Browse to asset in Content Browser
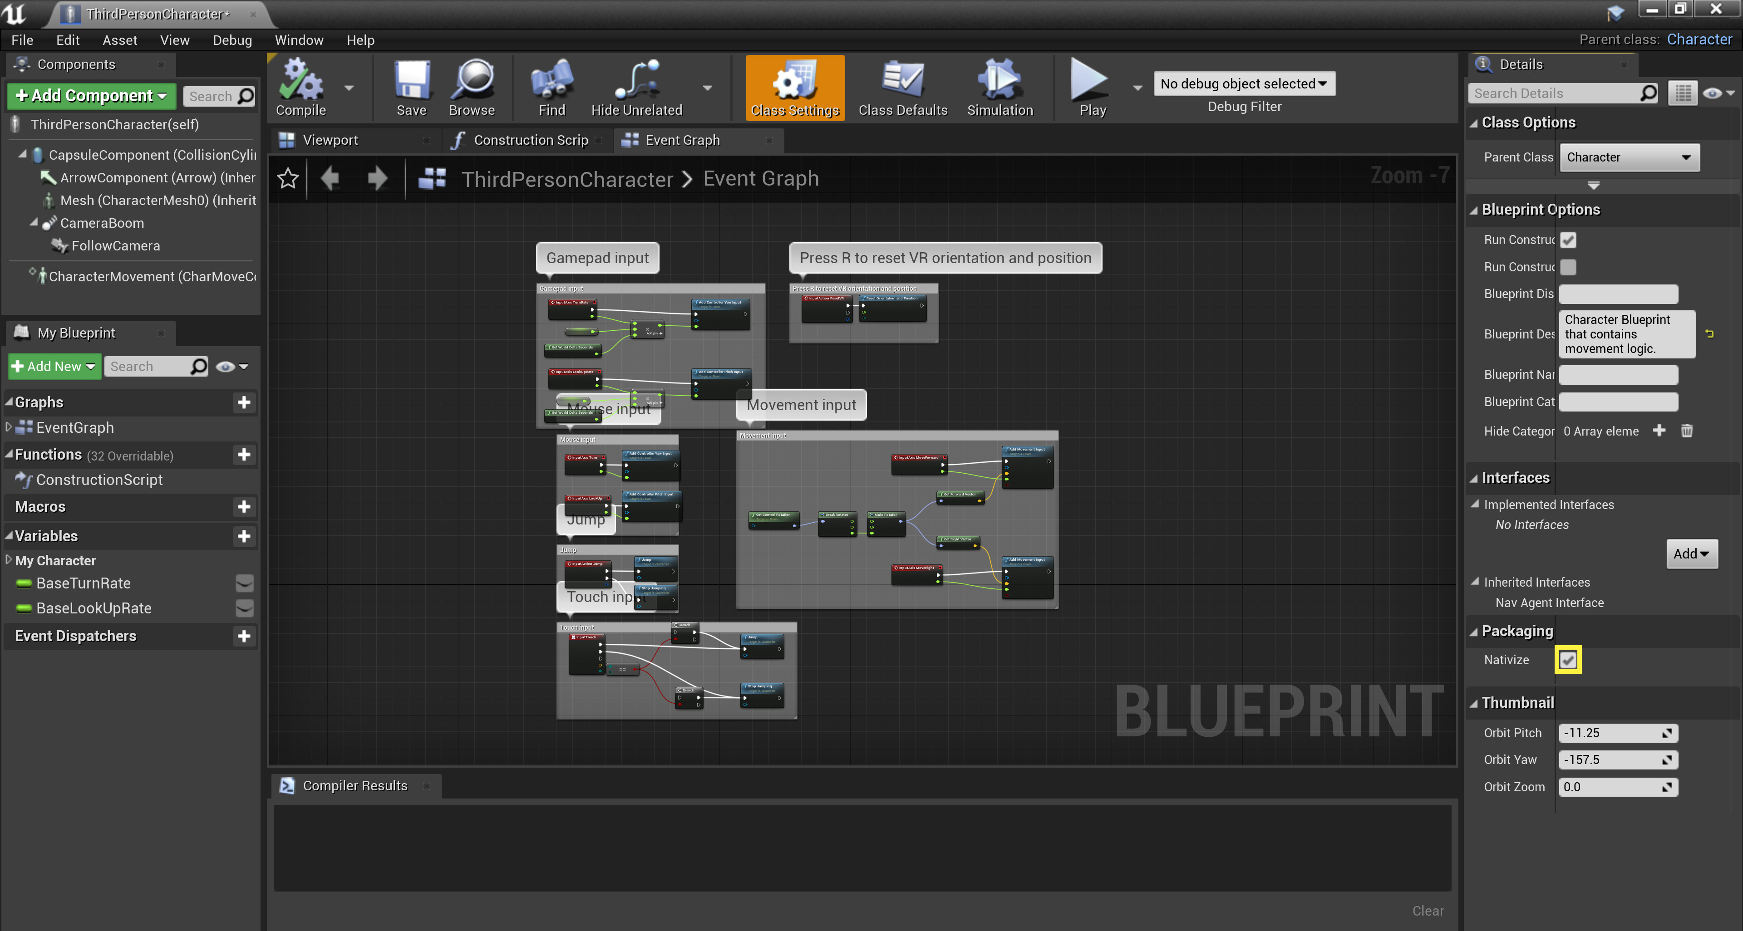Screen dimensions: 1743x931 click(x=472, y=84)
